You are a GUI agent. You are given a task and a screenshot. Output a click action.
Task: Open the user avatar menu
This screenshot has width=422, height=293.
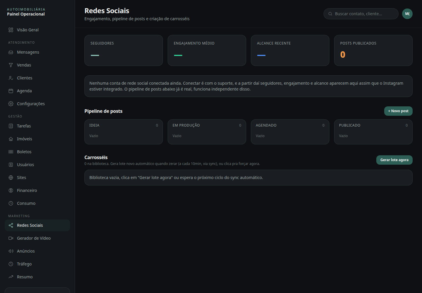click(x=407, y=14)
